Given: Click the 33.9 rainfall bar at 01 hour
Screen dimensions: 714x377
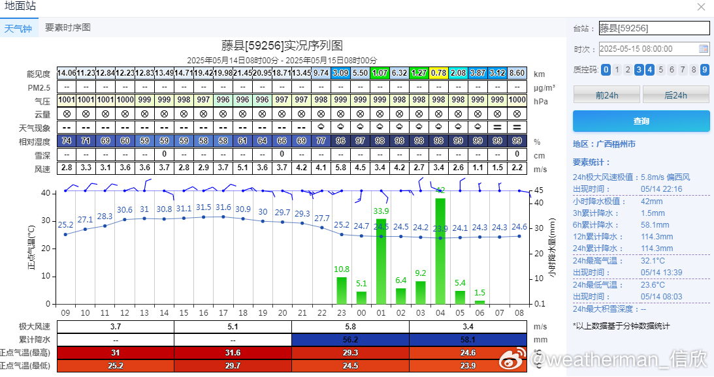Looking at the screenshot, I should click(381, 261).
